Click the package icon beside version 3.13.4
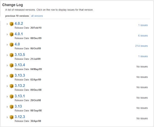Image resolution: width=154 pixels, height=127 pixels. click(12, 65)
